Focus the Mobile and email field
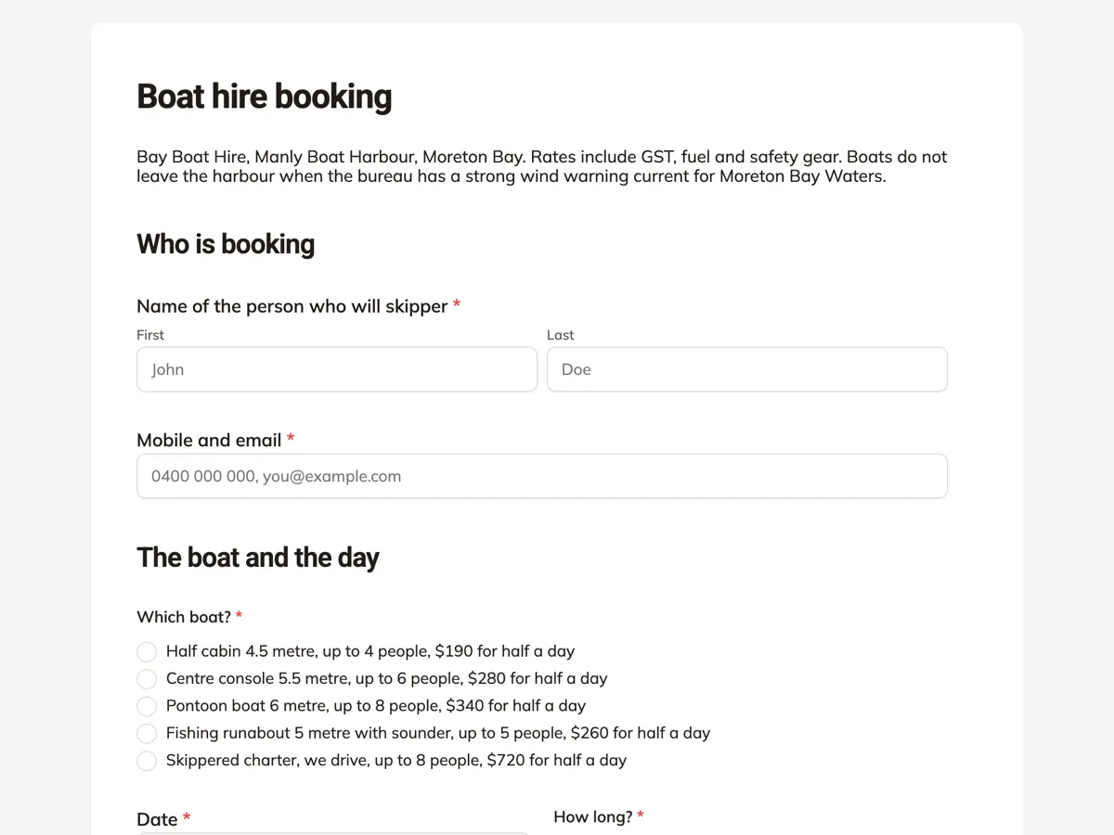This screenshot has height=835, width=1114. click(542, 476)
